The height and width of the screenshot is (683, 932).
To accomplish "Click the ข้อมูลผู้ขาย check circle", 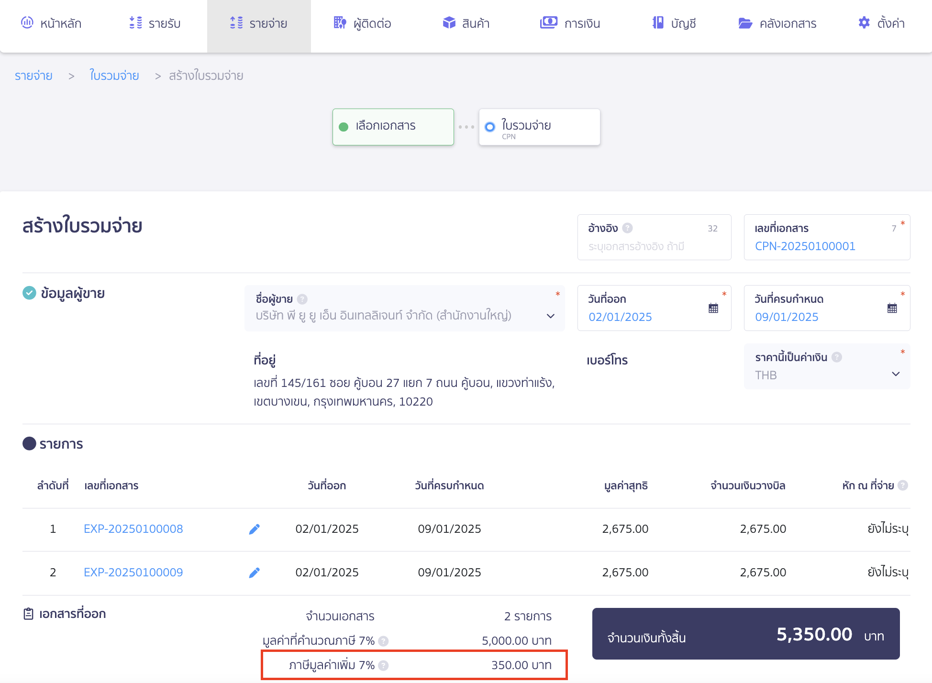I will pos(29,293).
